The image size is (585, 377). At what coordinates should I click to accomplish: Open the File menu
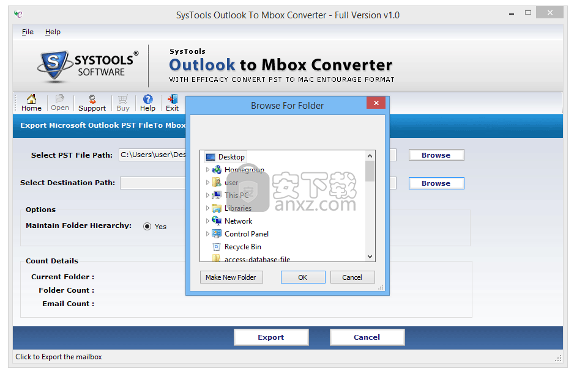pos(28,32)
